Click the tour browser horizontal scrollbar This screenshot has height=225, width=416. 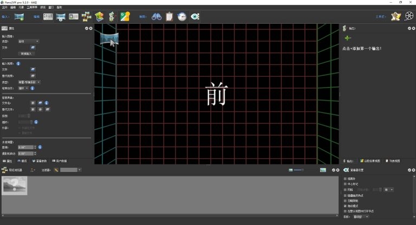170,215
